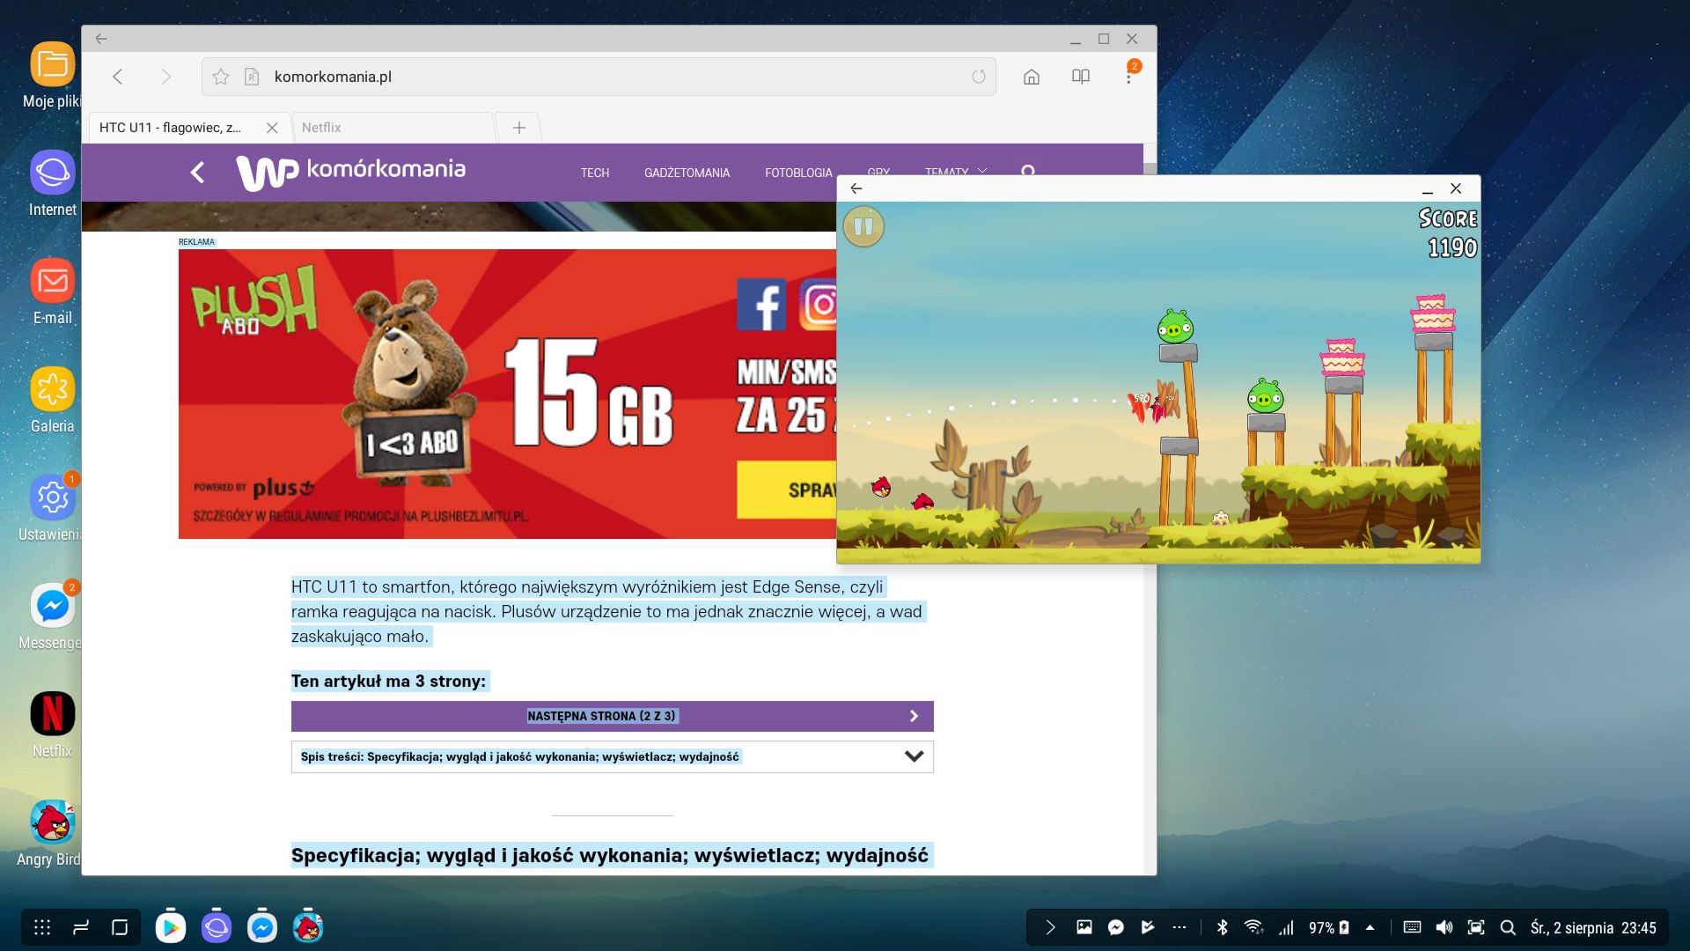
Task: Click the site's white back chevron
Action: click(198, 173)
